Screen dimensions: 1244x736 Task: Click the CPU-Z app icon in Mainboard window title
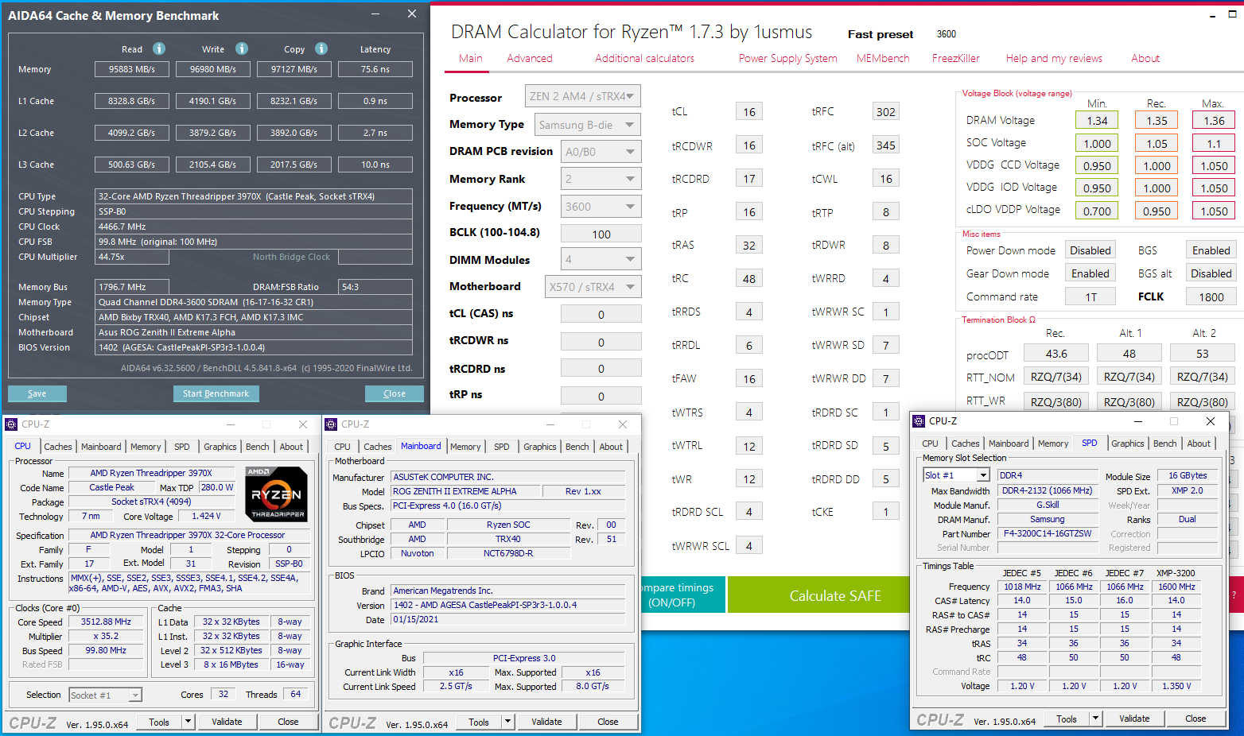click(x=332, y=424)
